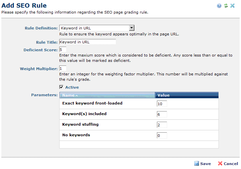
Task: Select the No keywords row label
Action: click(x=76, y=135)
